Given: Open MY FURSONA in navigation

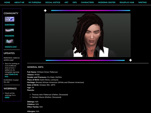Looking at the screenshot, I should 35,3.
